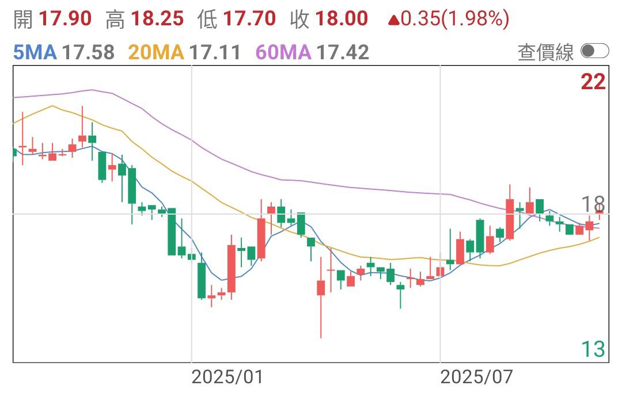This screenshot has height=412, width=622.
Task: Click the 高 18.25 high price
Action: point(145,19)
